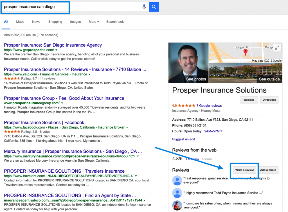Expand the map with the fullscreen icon
The height and width of the screenshot is (212, 288).
click(x=277, y=48)
